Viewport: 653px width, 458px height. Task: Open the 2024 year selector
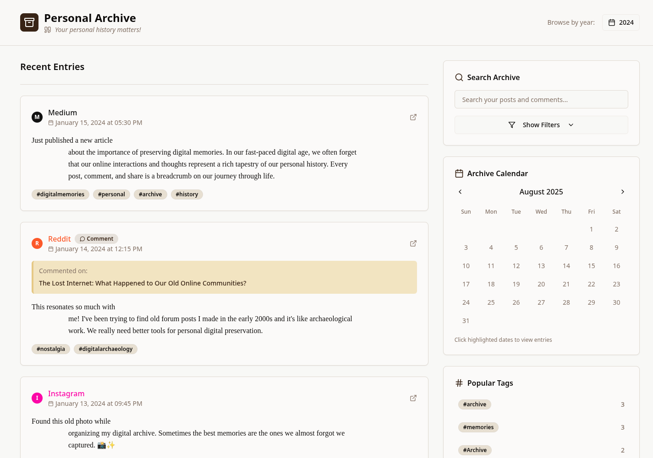[620, 22]
